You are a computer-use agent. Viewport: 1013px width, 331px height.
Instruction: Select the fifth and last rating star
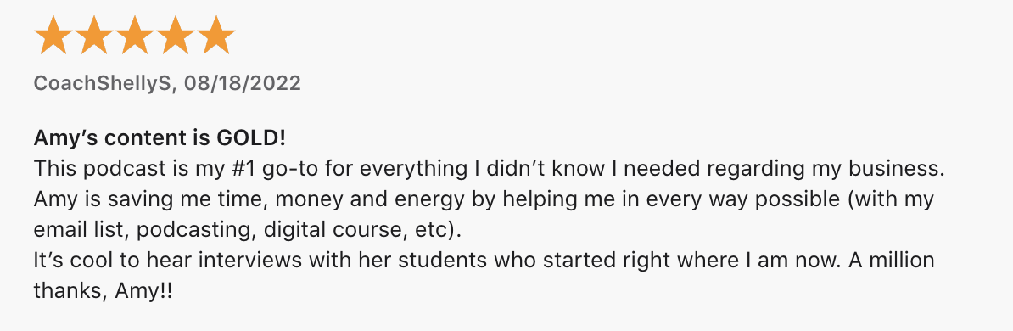(215, 35)
